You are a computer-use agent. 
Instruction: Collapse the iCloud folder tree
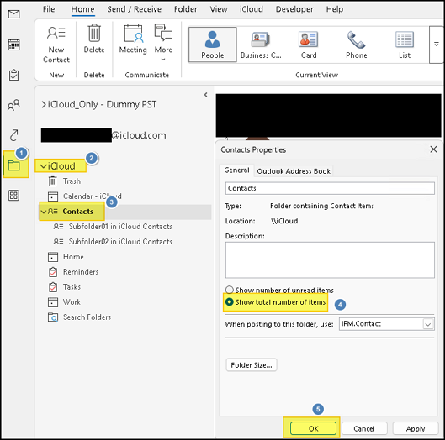tap(43, 166)
